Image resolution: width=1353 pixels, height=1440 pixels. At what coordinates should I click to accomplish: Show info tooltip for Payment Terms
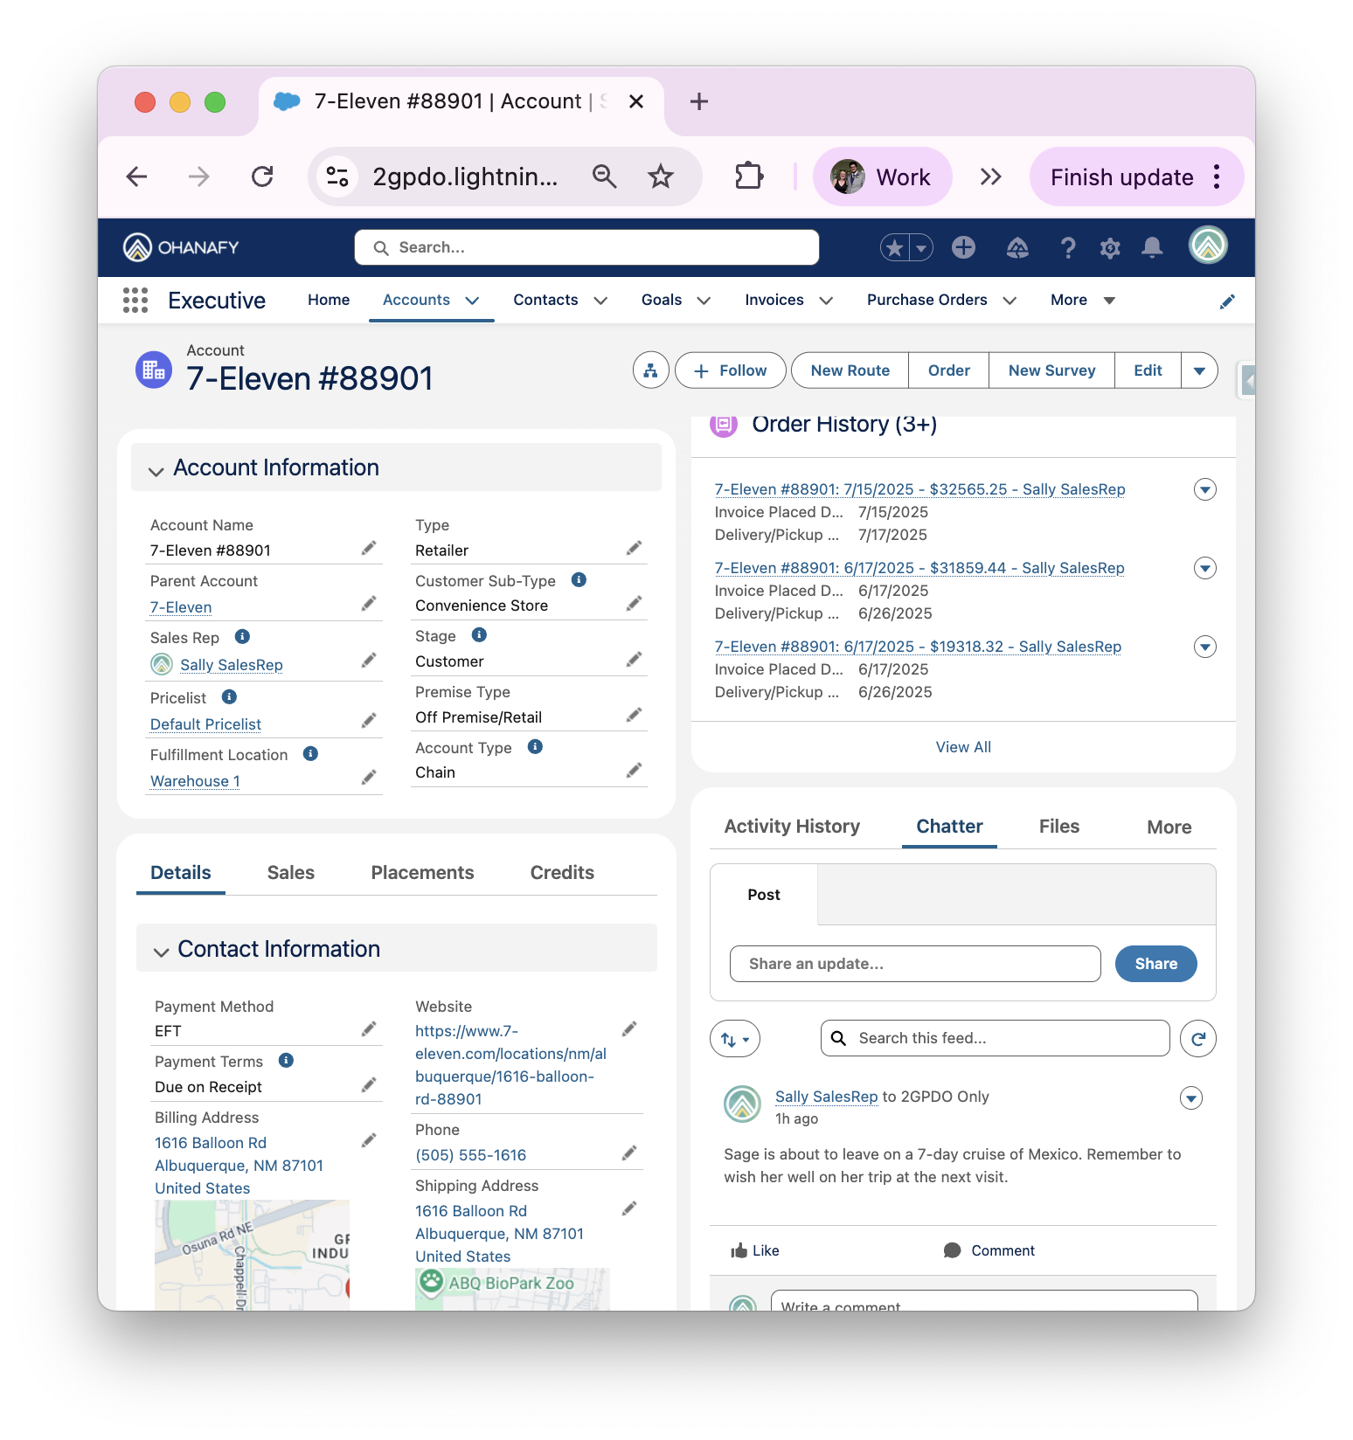point(286,1060)
